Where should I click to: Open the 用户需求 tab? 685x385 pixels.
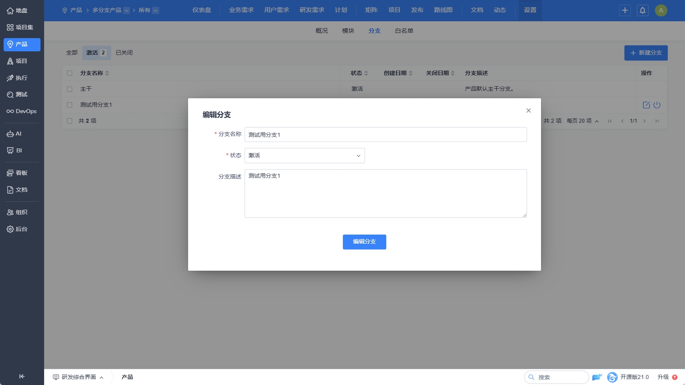coord(277,10)
